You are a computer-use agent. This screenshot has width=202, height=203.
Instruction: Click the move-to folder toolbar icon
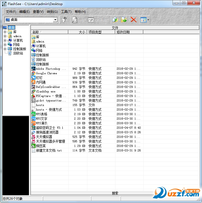click(124, 20)
